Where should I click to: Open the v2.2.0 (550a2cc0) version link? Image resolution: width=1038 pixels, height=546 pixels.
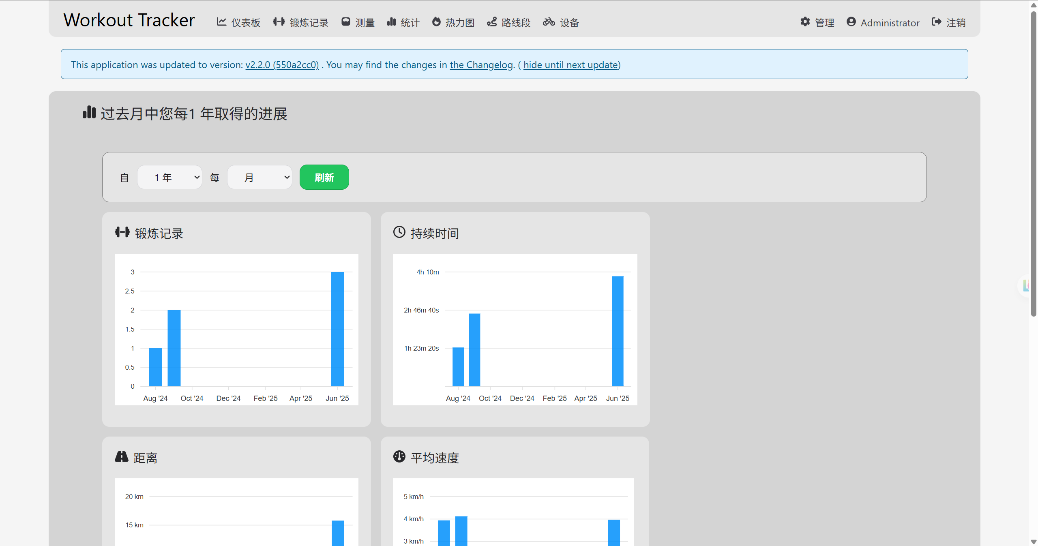click(x=282, y=65)
